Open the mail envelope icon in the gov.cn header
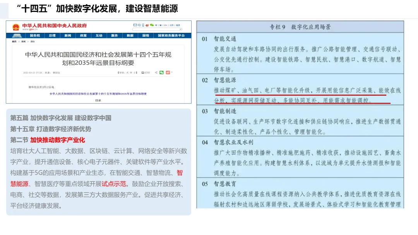 pyautogui.click(x=135, y=25)
